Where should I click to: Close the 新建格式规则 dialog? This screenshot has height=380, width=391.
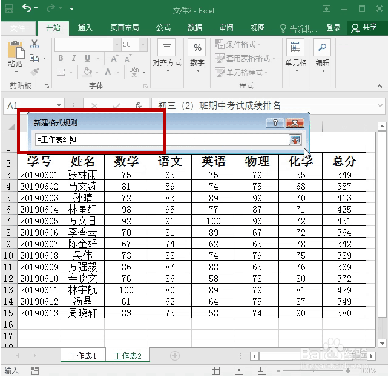tap(295, 122)
